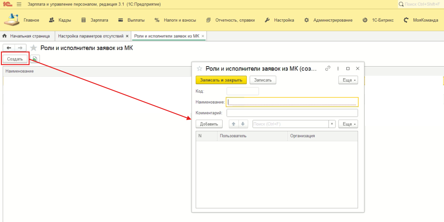Clear the search field with the x button
This screenshot has height=222, width=444.
click(x=332, y=124)
